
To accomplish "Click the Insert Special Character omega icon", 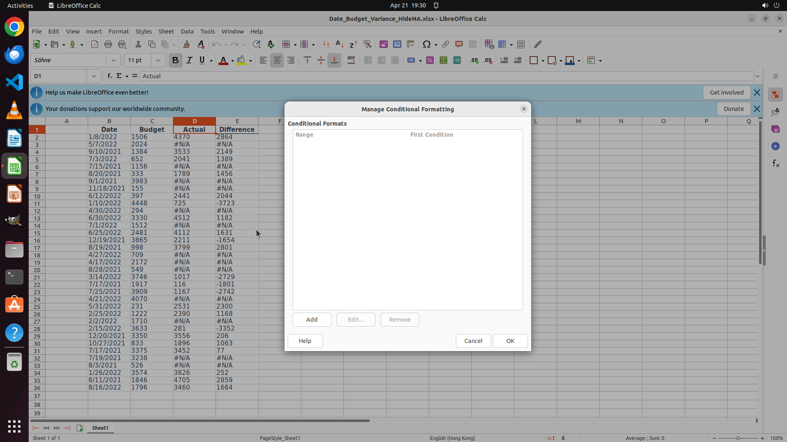I will (x=426, y=44).
